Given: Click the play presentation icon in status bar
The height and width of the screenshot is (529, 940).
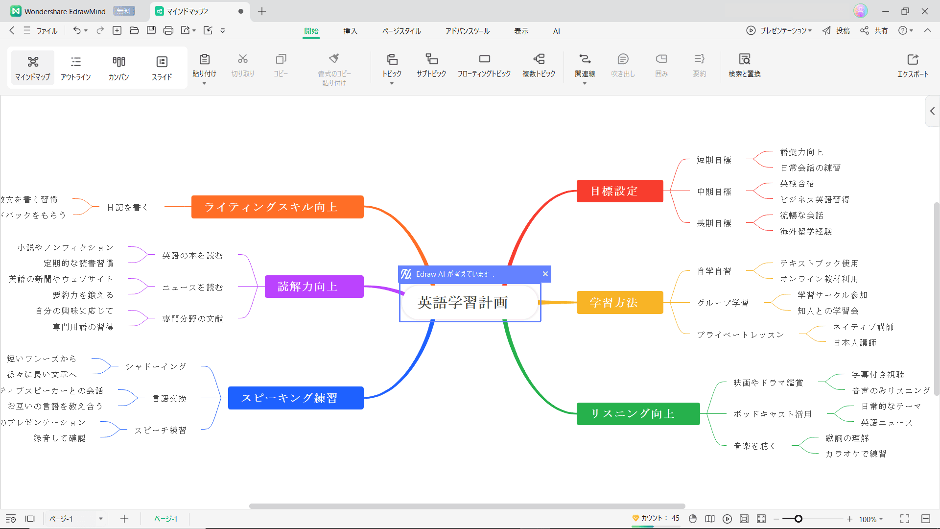Looking at the screenshot, I should tap(727, 519).
